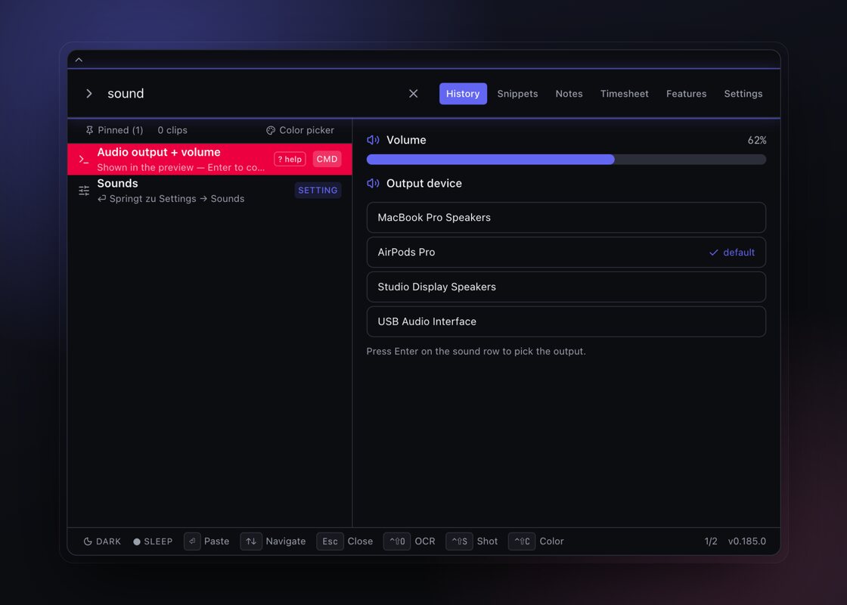Click the search prompt chevron icon

[x=89, y=94]
